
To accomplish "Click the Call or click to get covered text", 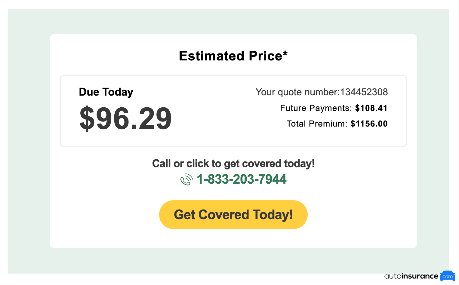I will (233, 164).
